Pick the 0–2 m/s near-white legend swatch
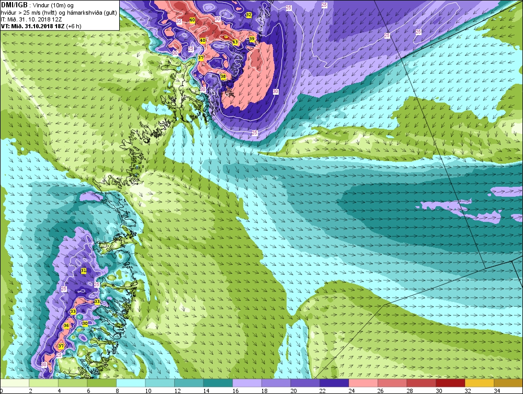The image size is (523, 394). tap(15, 382)
